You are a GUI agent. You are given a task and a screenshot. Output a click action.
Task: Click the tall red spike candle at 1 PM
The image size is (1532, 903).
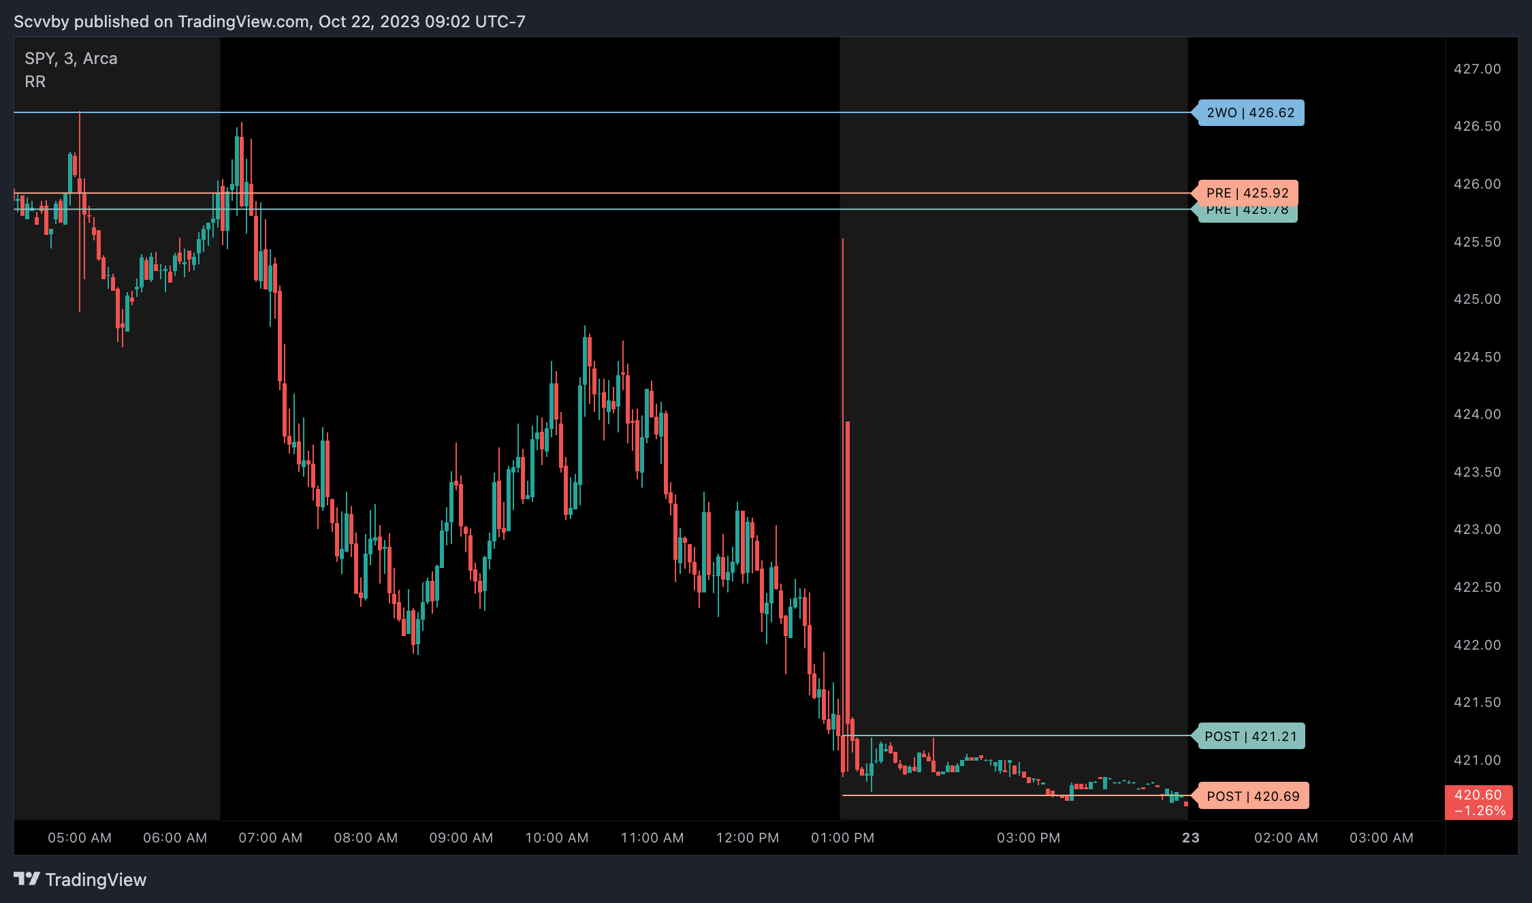click(844, 507)
